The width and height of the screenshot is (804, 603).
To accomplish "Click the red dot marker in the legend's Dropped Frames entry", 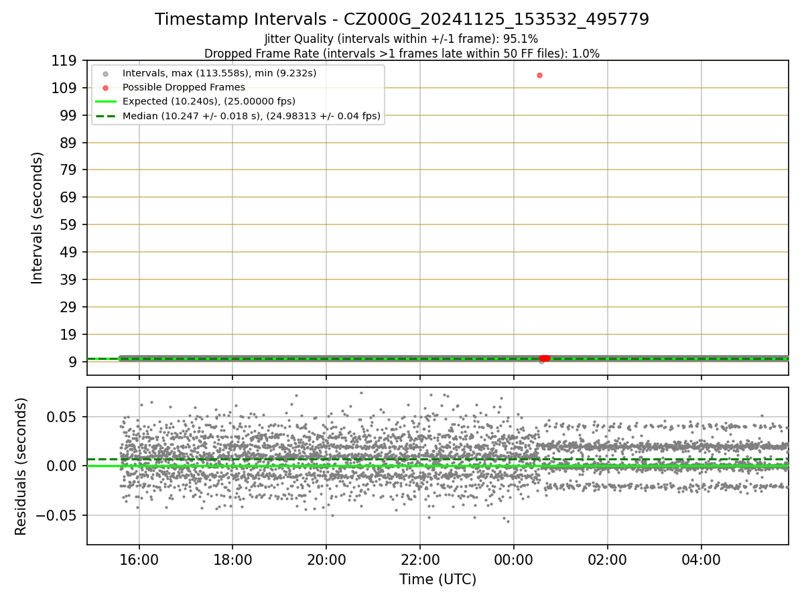I will point(105,87).
